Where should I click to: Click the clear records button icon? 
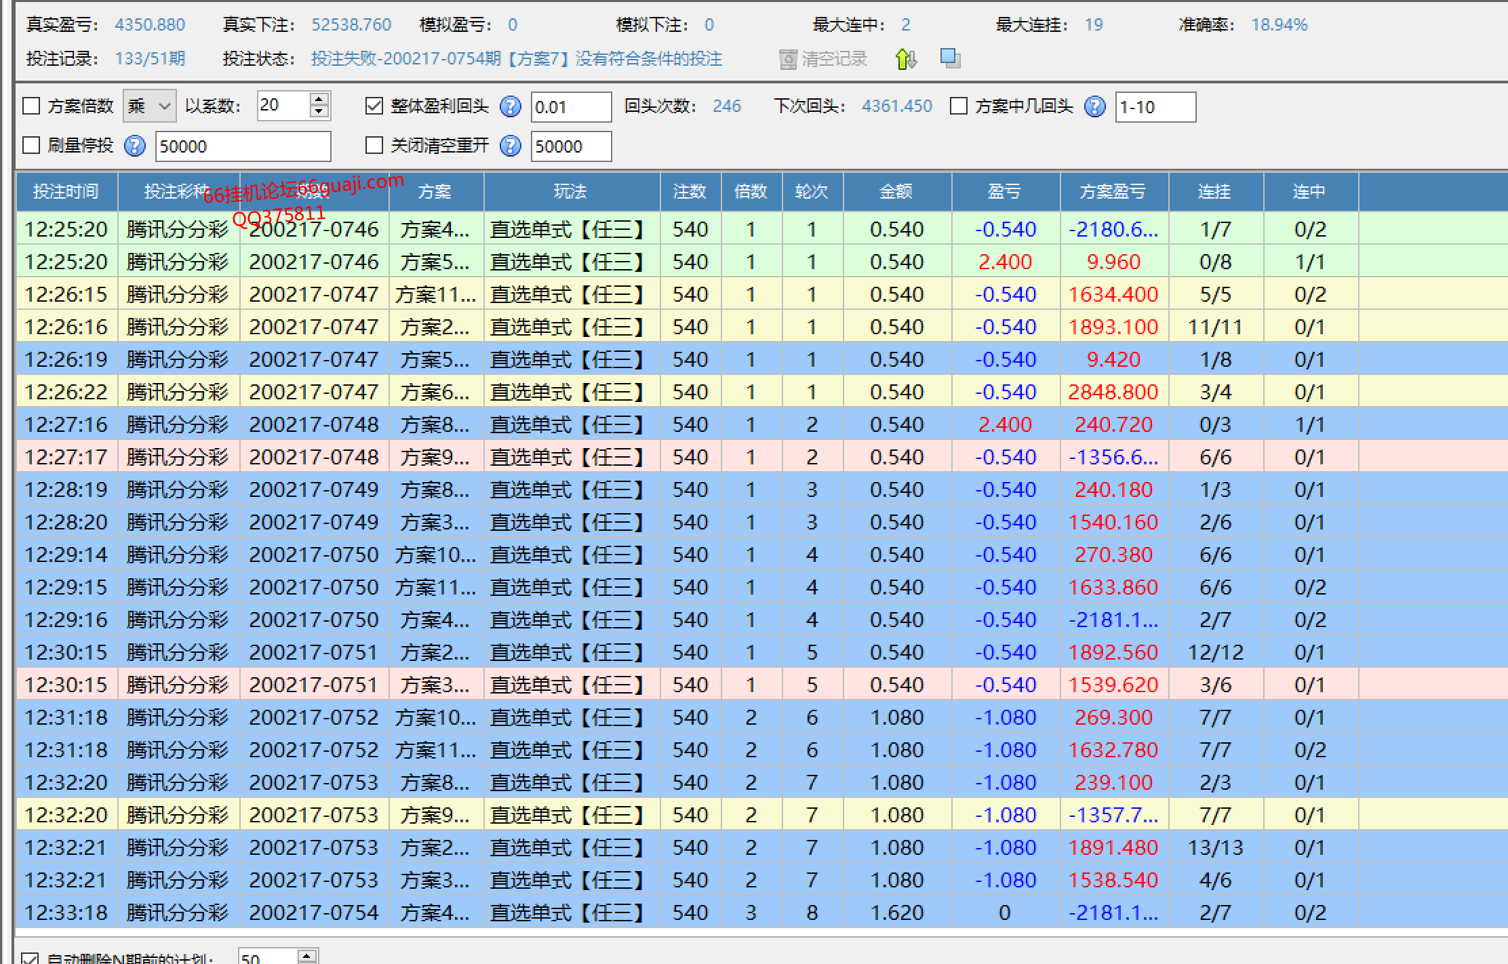click(x=788, y=60)
